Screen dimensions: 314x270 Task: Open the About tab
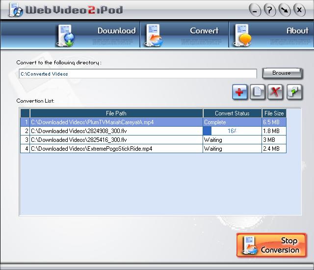tap(271, 35)
